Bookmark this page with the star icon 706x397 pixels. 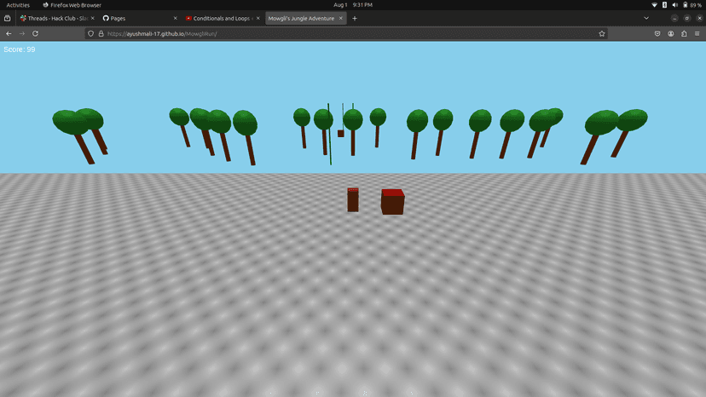click(x=601, y=34)
